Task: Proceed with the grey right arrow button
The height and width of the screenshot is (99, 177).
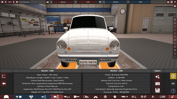Action: coord(173,83)
